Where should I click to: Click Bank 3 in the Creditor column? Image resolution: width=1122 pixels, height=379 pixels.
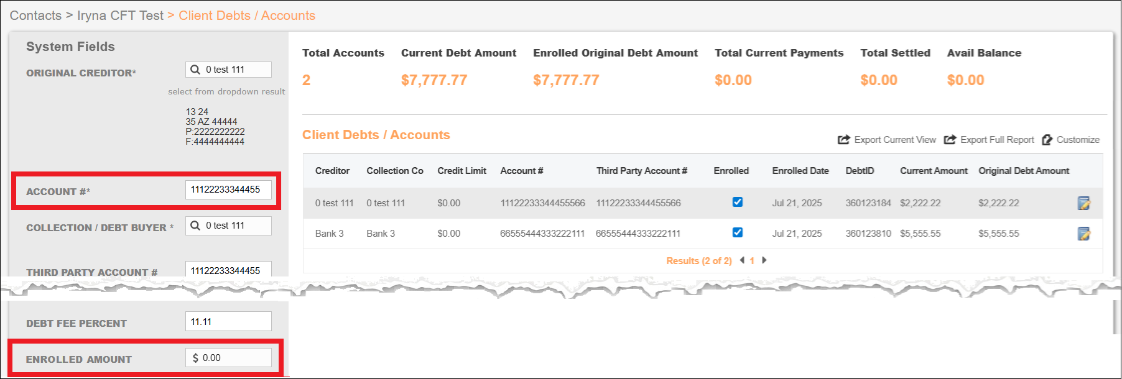pyautogui.click(x=329, y=234)
